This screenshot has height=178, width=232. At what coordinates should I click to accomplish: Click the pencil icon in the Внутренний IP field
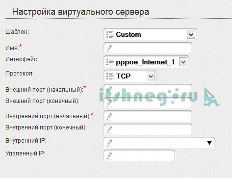click(109, 143)
